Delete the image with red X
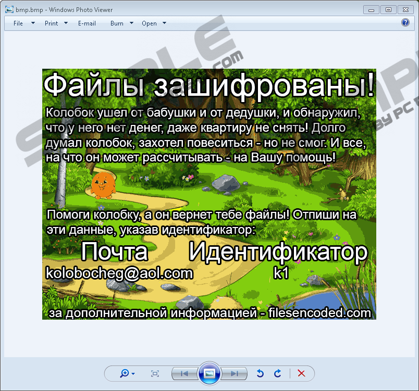The height and width of the screenshot is (391, 419). (301, 373)
